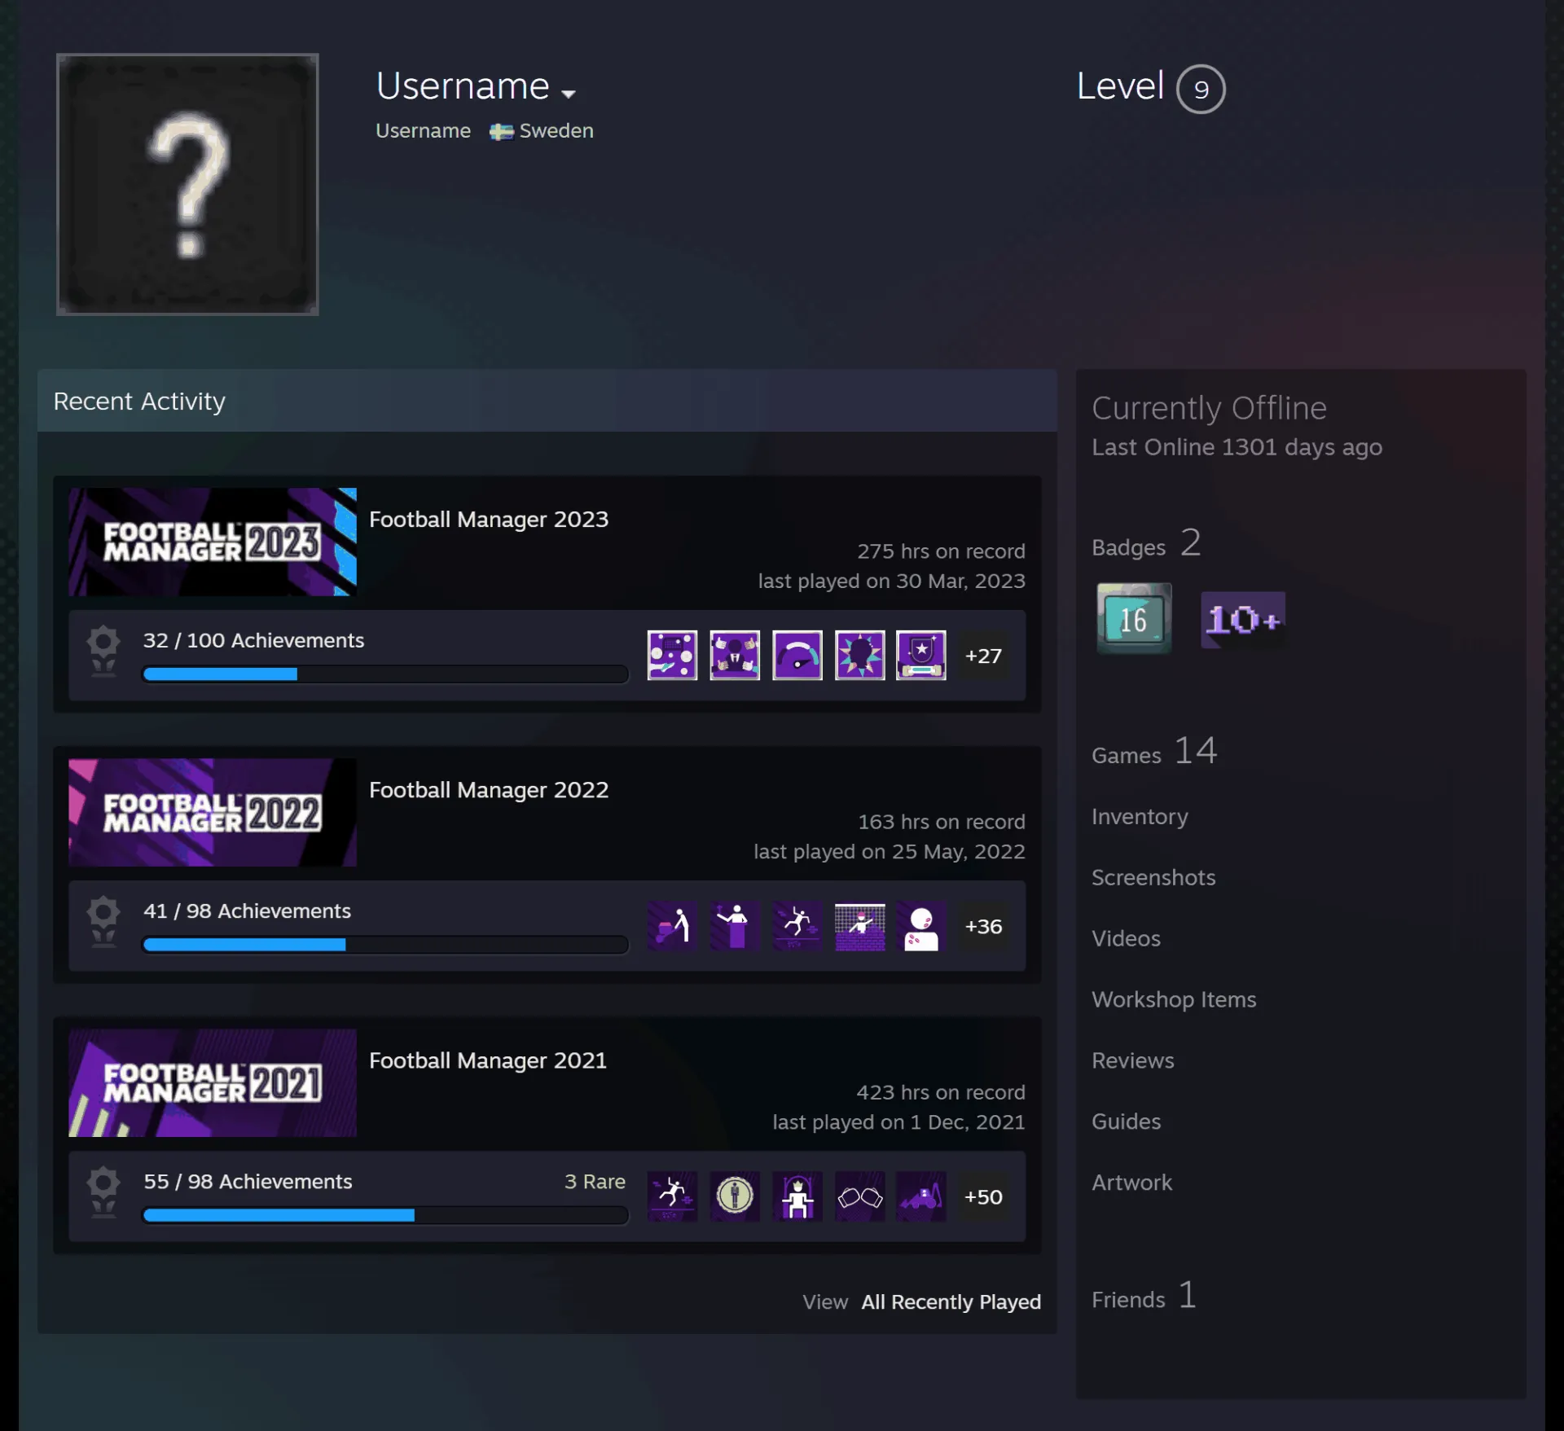Click the Level 9 badge circle
The height and width of the screenshot is (1431, 1564).
1201,89
